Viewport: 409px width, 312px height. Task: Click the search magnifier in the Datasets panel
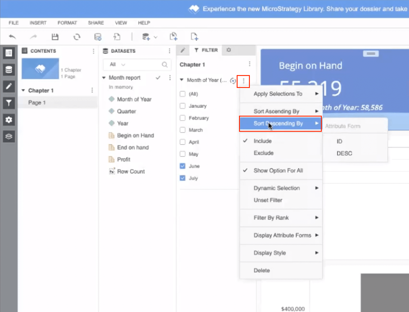click(x=165, y=65)
